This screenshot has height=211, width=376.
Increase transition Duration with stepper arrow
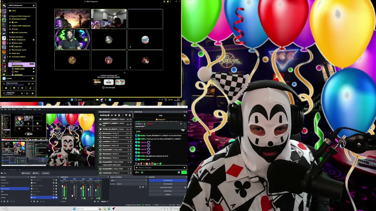146,183
